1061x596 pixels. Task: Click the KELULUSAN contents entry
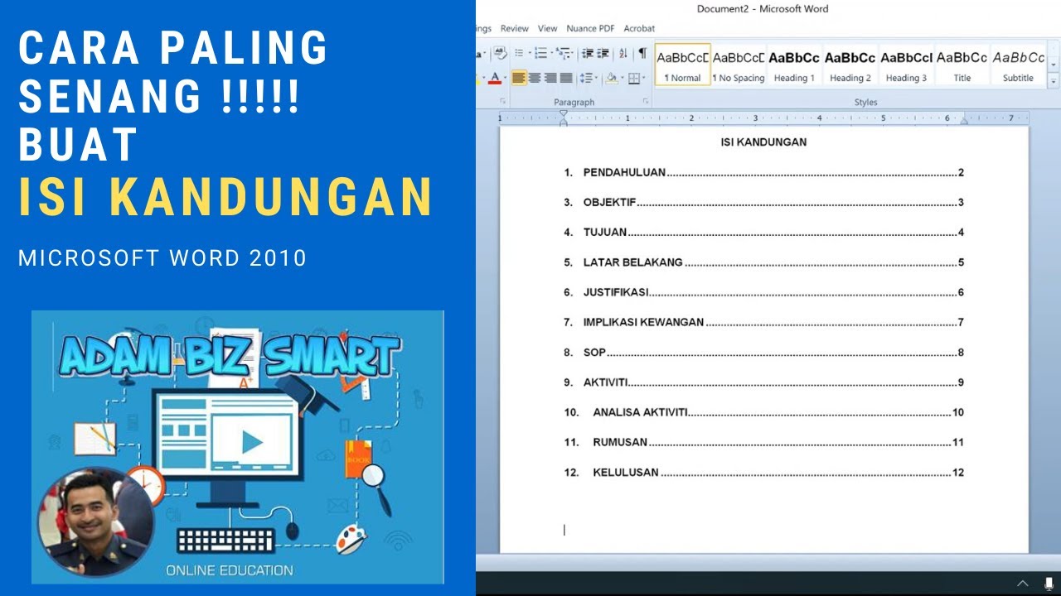point(763,473)
